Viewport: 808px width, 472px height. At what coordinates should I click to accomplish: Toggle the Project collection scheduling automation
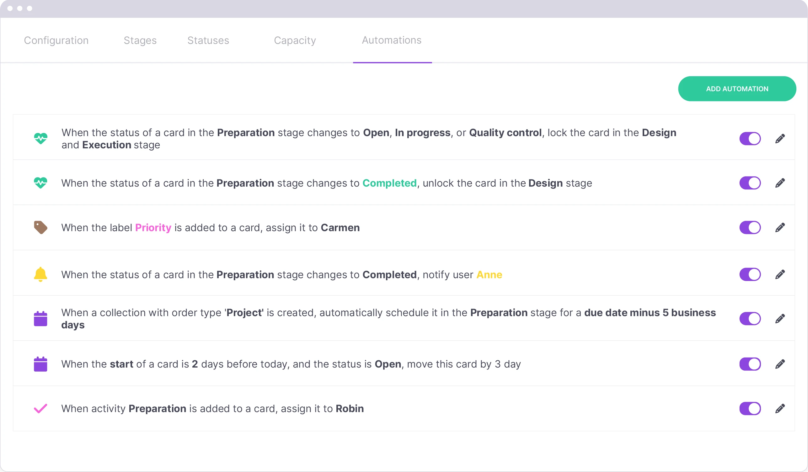point(750,318)
